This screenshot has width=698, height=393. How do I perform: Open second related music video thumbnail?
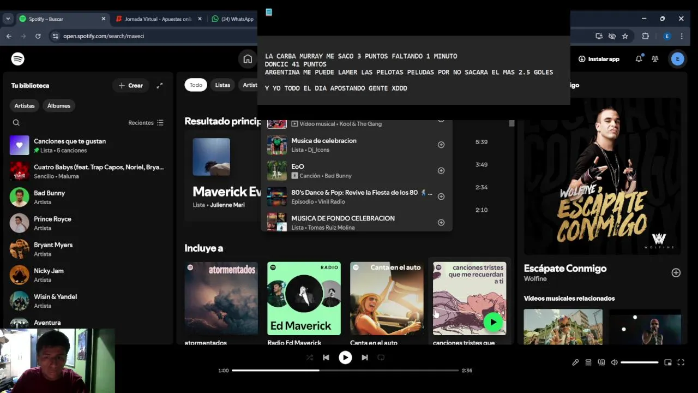(645, 327)
